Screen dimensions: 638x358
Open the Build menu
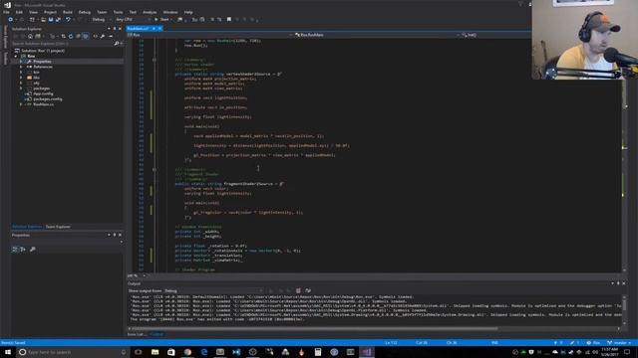click(x=68, y=12)
